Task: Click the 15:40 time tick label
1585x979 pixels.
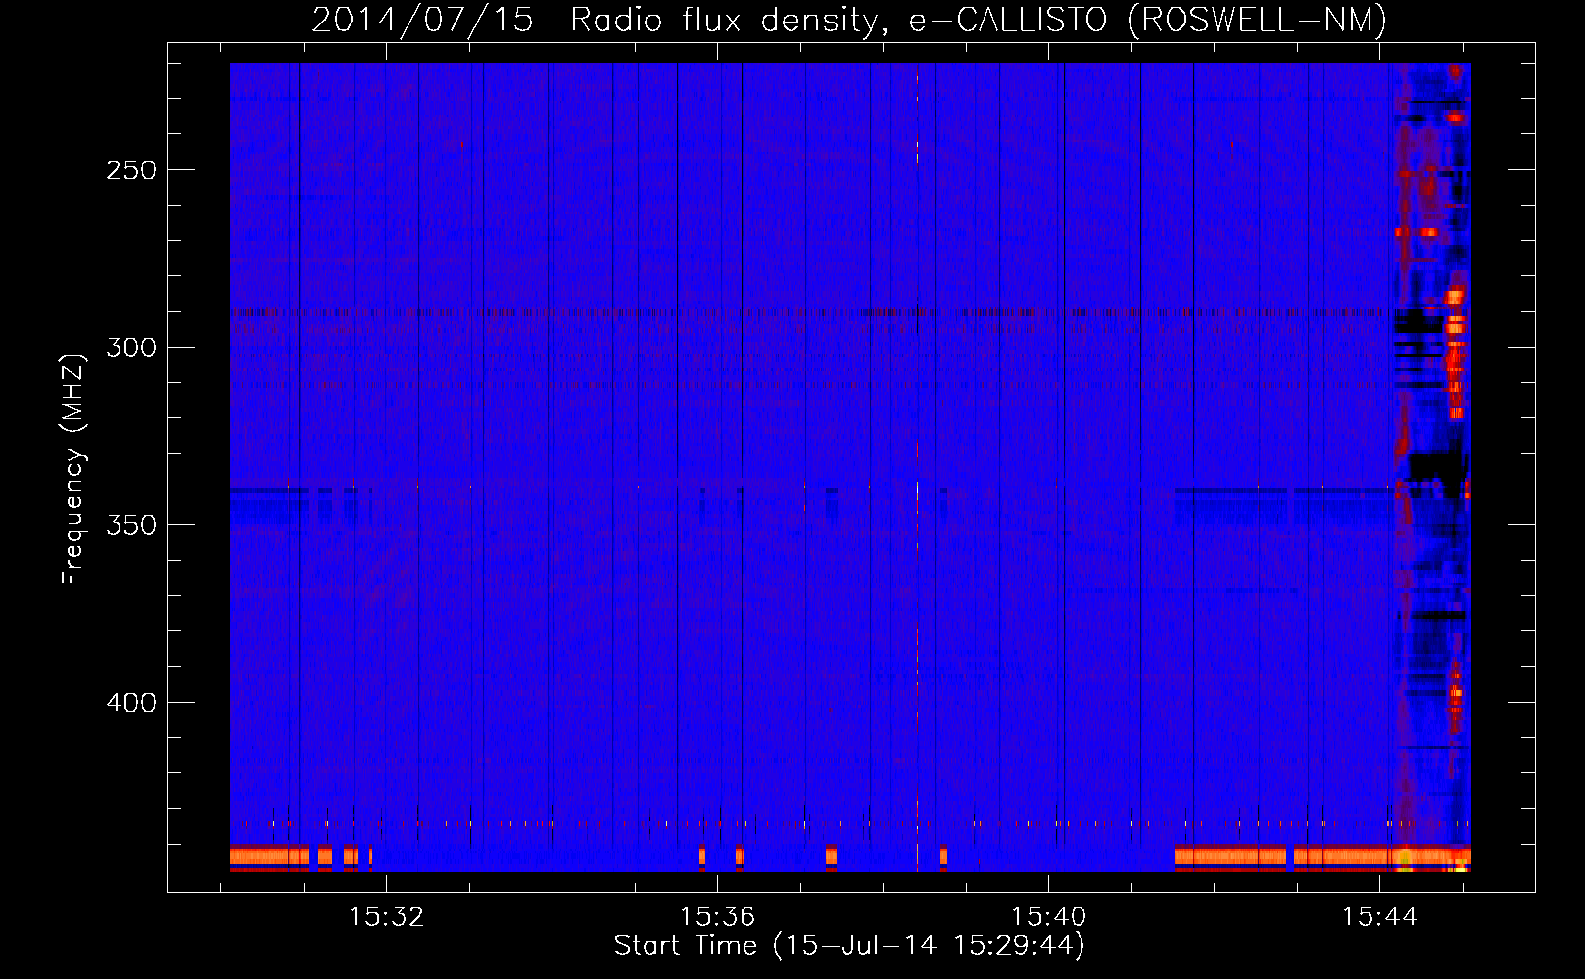Action: 1049,917
